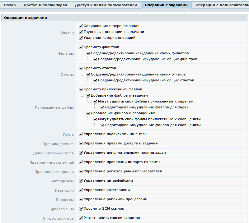Go to the Операции с пользователями tab
The width and height of the screenshot is (249, 223).
[x=221, y=5]
